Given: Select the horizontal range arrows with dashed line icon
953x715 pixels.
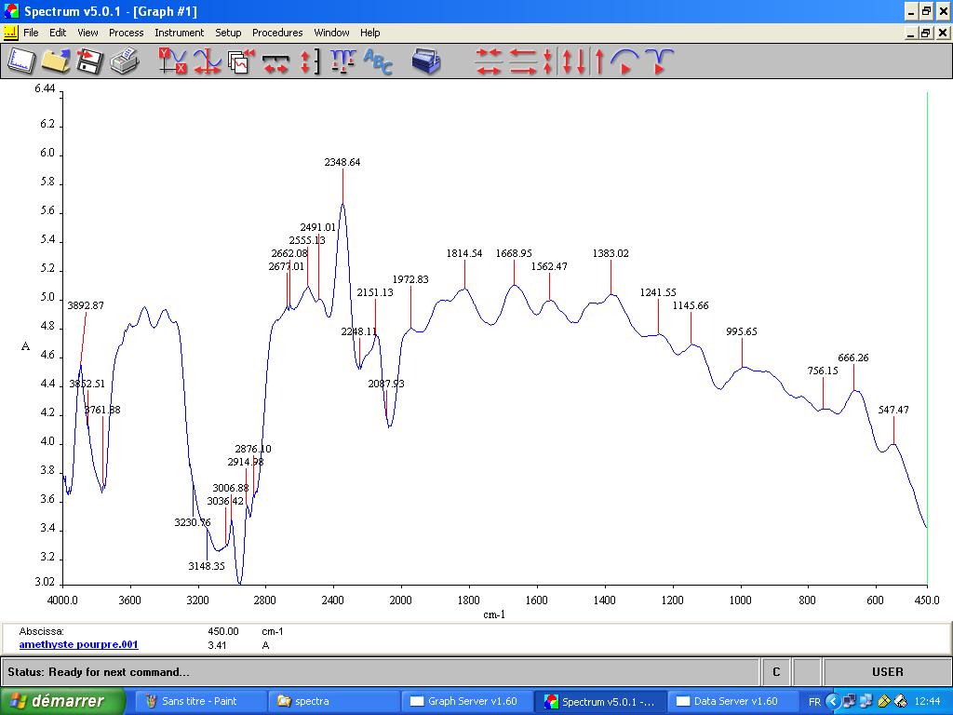Looking at the screenshot, I should pos(275,61).
